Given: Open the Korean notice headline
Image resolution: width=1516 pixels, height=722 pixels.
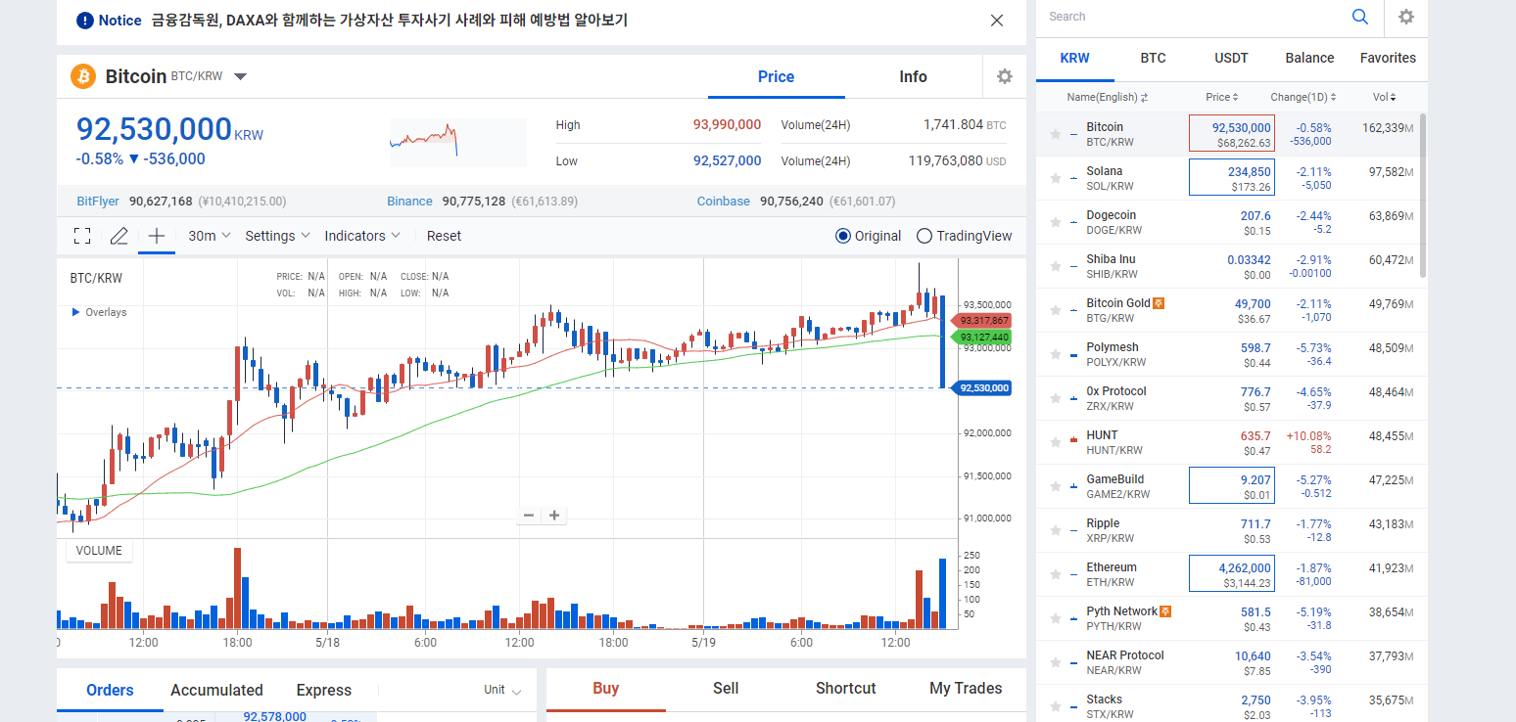Looking at the screenshot, I should (x=390, y=21).
